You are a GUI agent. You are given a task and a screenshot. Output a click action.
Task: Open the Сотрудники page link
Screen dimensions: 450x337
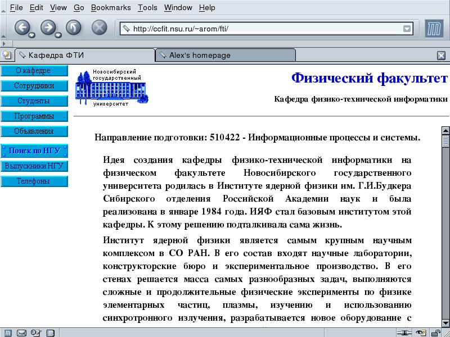(x=34, y=86)
